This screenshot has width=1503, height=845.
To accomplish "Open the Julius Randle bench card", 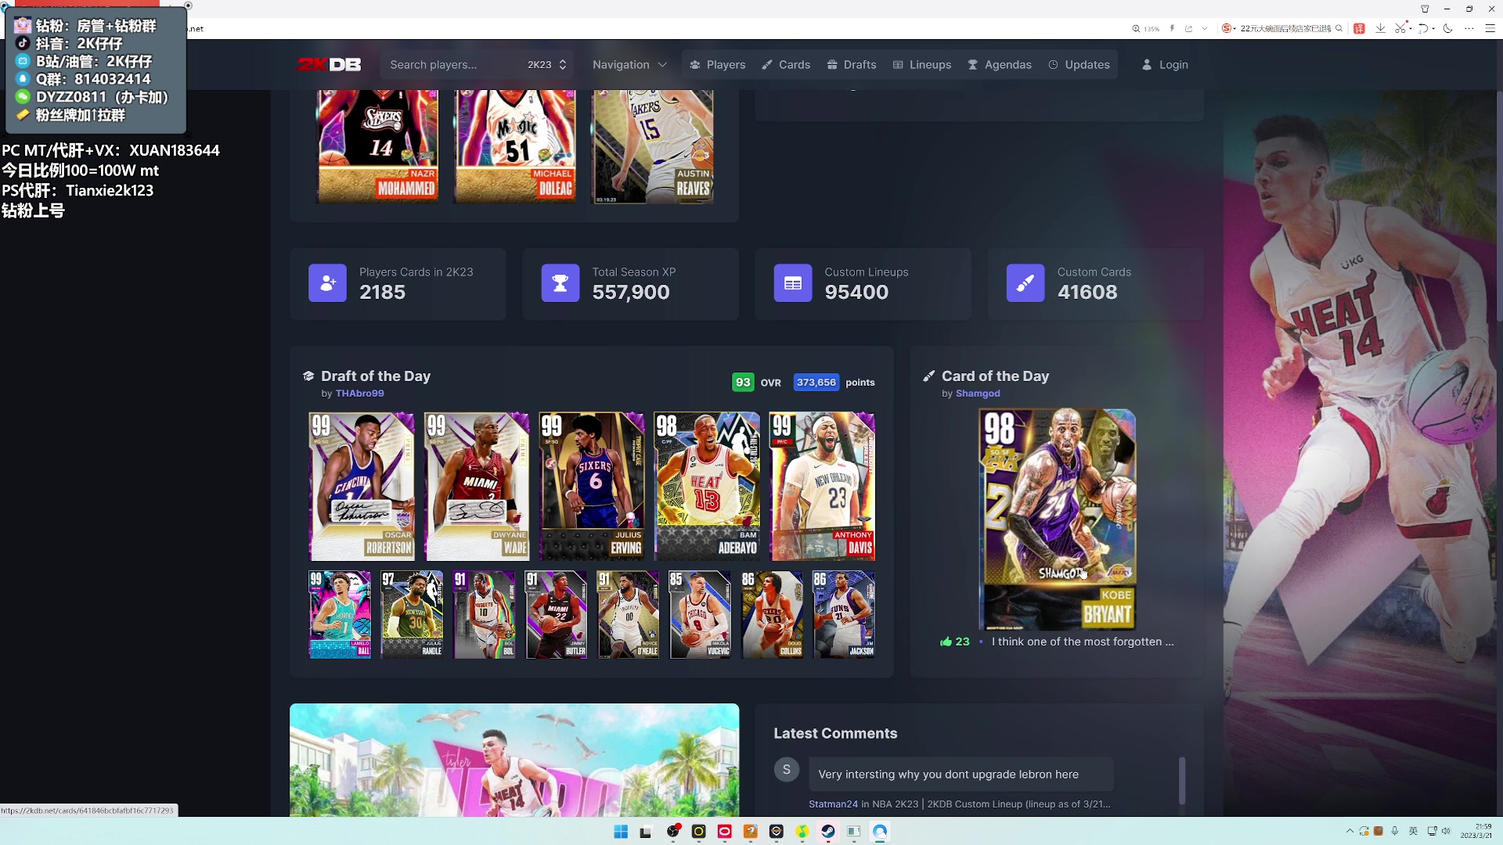I will (x=412, y=614).
